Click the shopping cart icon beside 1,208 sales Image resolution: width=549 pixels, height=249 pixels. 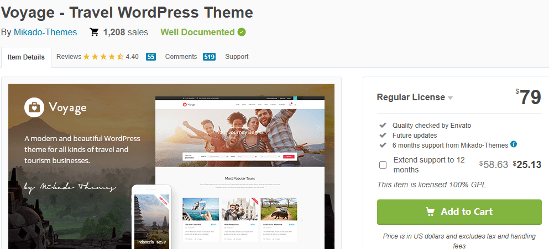pyautogui.click(x=94, y=32)
